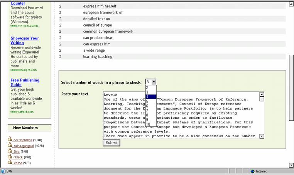Visit the www.writesight.com ad URL
294x175 pixels.
(24, 70)
